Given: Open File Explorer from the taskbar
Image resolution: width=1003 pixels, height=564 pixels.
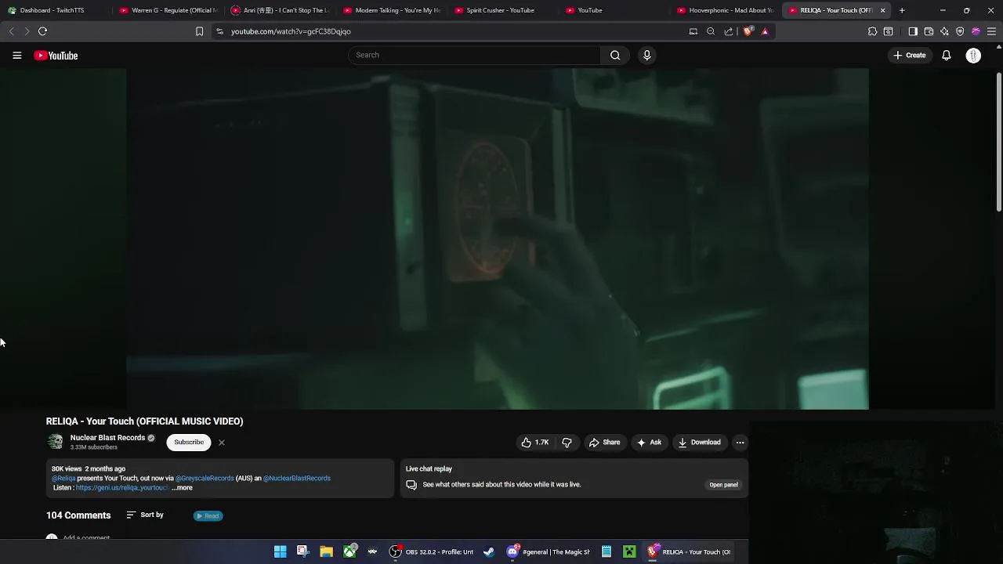Looking at the screenshot, I should tap(326, 551).
